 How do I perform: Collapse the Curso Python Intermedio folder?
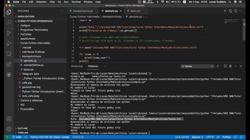click(x=35, y=43)
